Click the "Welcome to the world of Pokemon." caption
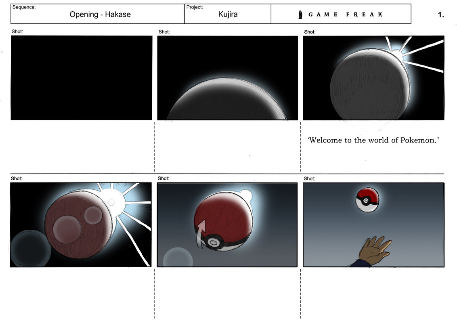This screenshot has height=323, width=457. coord(373,140)
